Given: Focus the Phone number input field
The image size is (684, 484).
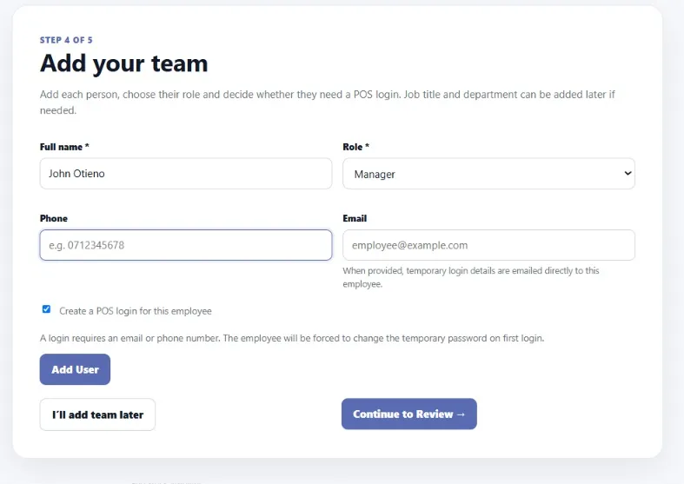Looking at the screenshot, I should 186,245.
